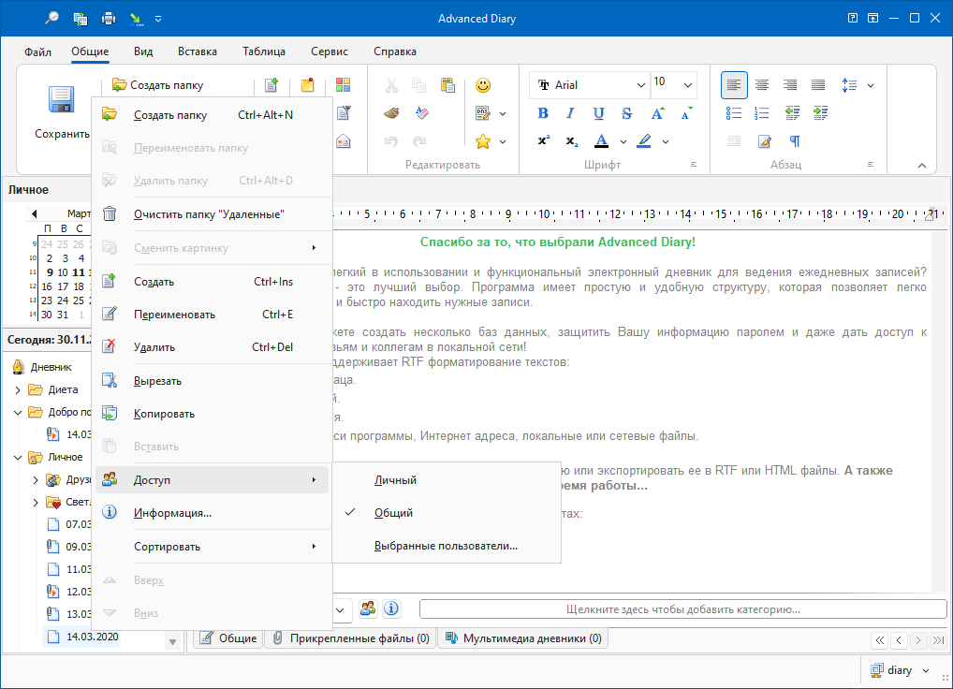Open the Сортировать submenu
Image resolution: width=953 pixels, height=689 pixels.
click(x=213, y=546)
